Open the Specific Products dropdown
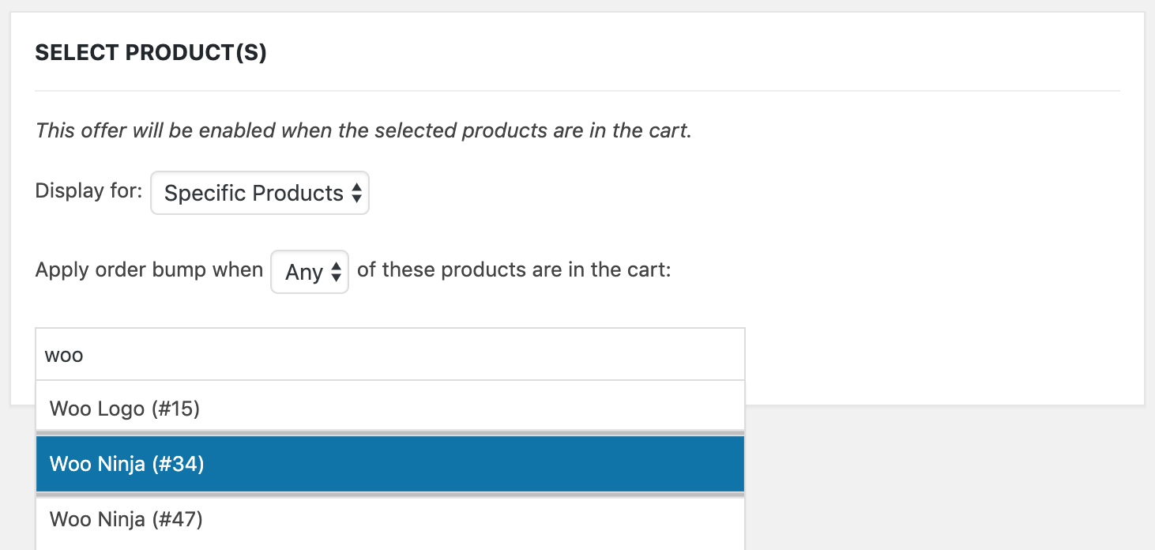The image size is (1155, 550). pos(259,193)
